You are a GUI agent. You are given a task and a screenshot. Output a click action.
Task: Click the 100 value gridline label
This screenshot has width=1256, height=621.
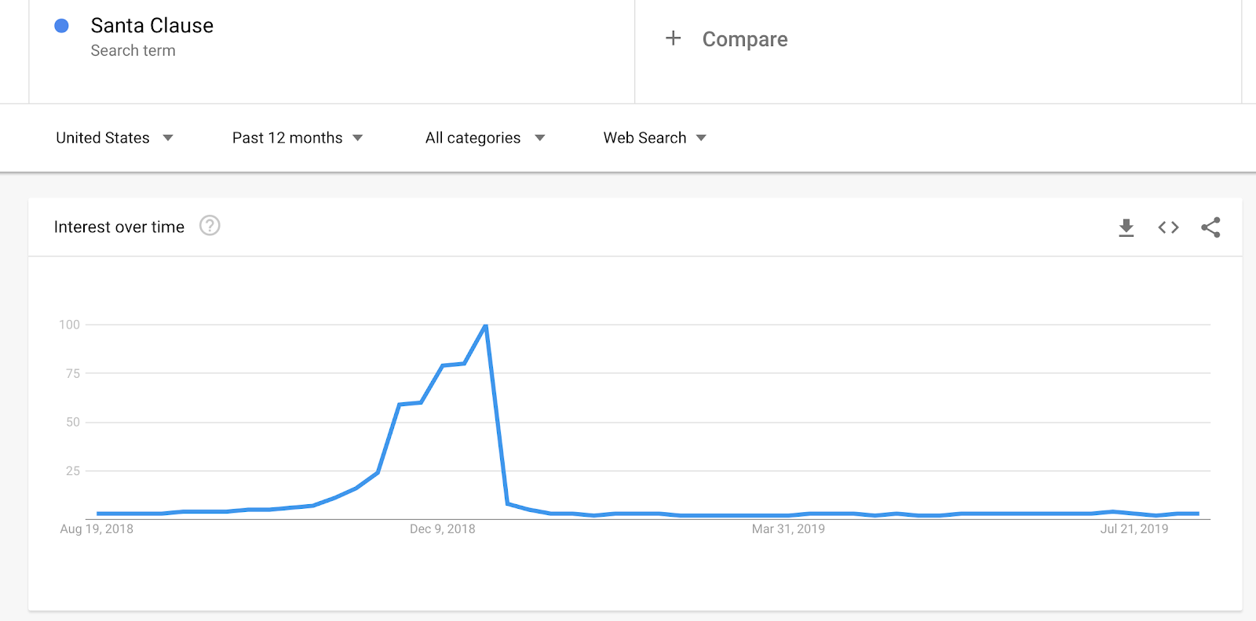coord(69,324)
